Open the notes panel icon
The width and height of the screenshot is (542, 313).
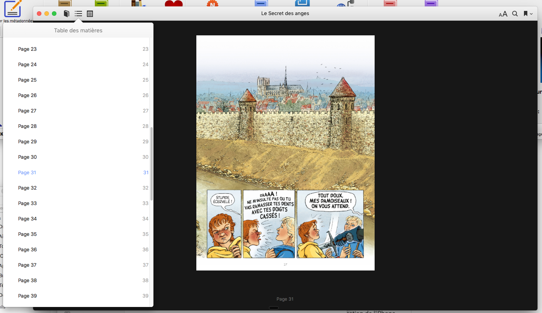90,14
